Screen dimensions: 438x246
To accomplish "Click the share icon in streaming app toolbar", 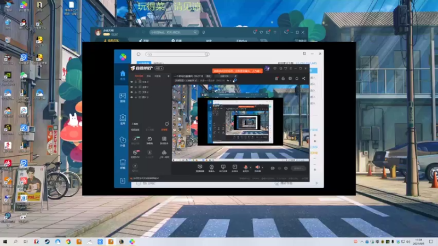I will 304,78.
